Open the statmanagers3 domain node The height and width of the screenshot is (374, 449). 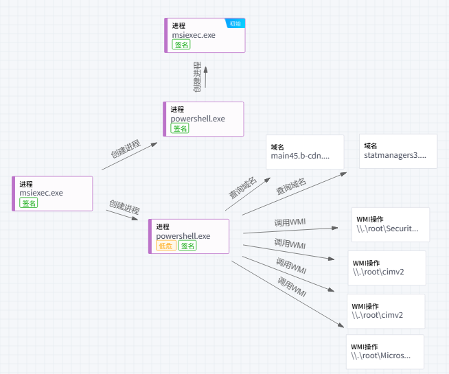pyautogui.click(x=398, y=151)
